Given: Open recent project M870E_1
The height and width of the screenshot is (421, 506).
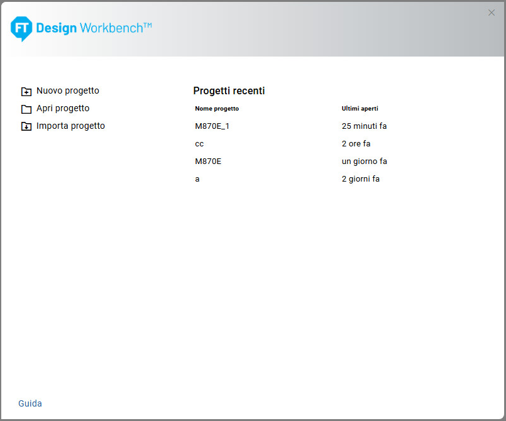Looking at the screenshot, I should pos(212,126).
